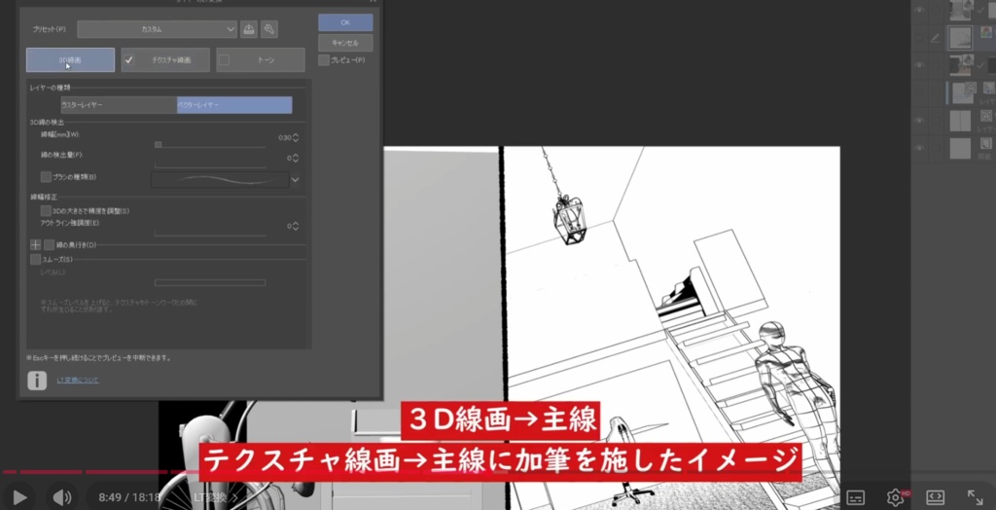Toggle the ブラシの種類(B) checkbox
996x510 pixels.
coord(46,177)
